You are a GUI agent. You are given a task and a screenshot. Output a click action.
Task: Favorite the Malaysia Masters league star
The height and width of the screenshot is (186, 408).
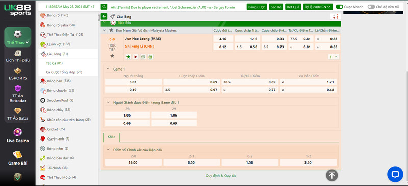[x=111, y=30]
